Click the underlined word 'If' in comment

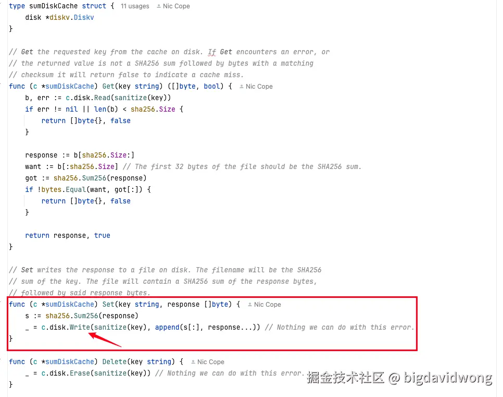pyautogui.click(x=212, y=52)
